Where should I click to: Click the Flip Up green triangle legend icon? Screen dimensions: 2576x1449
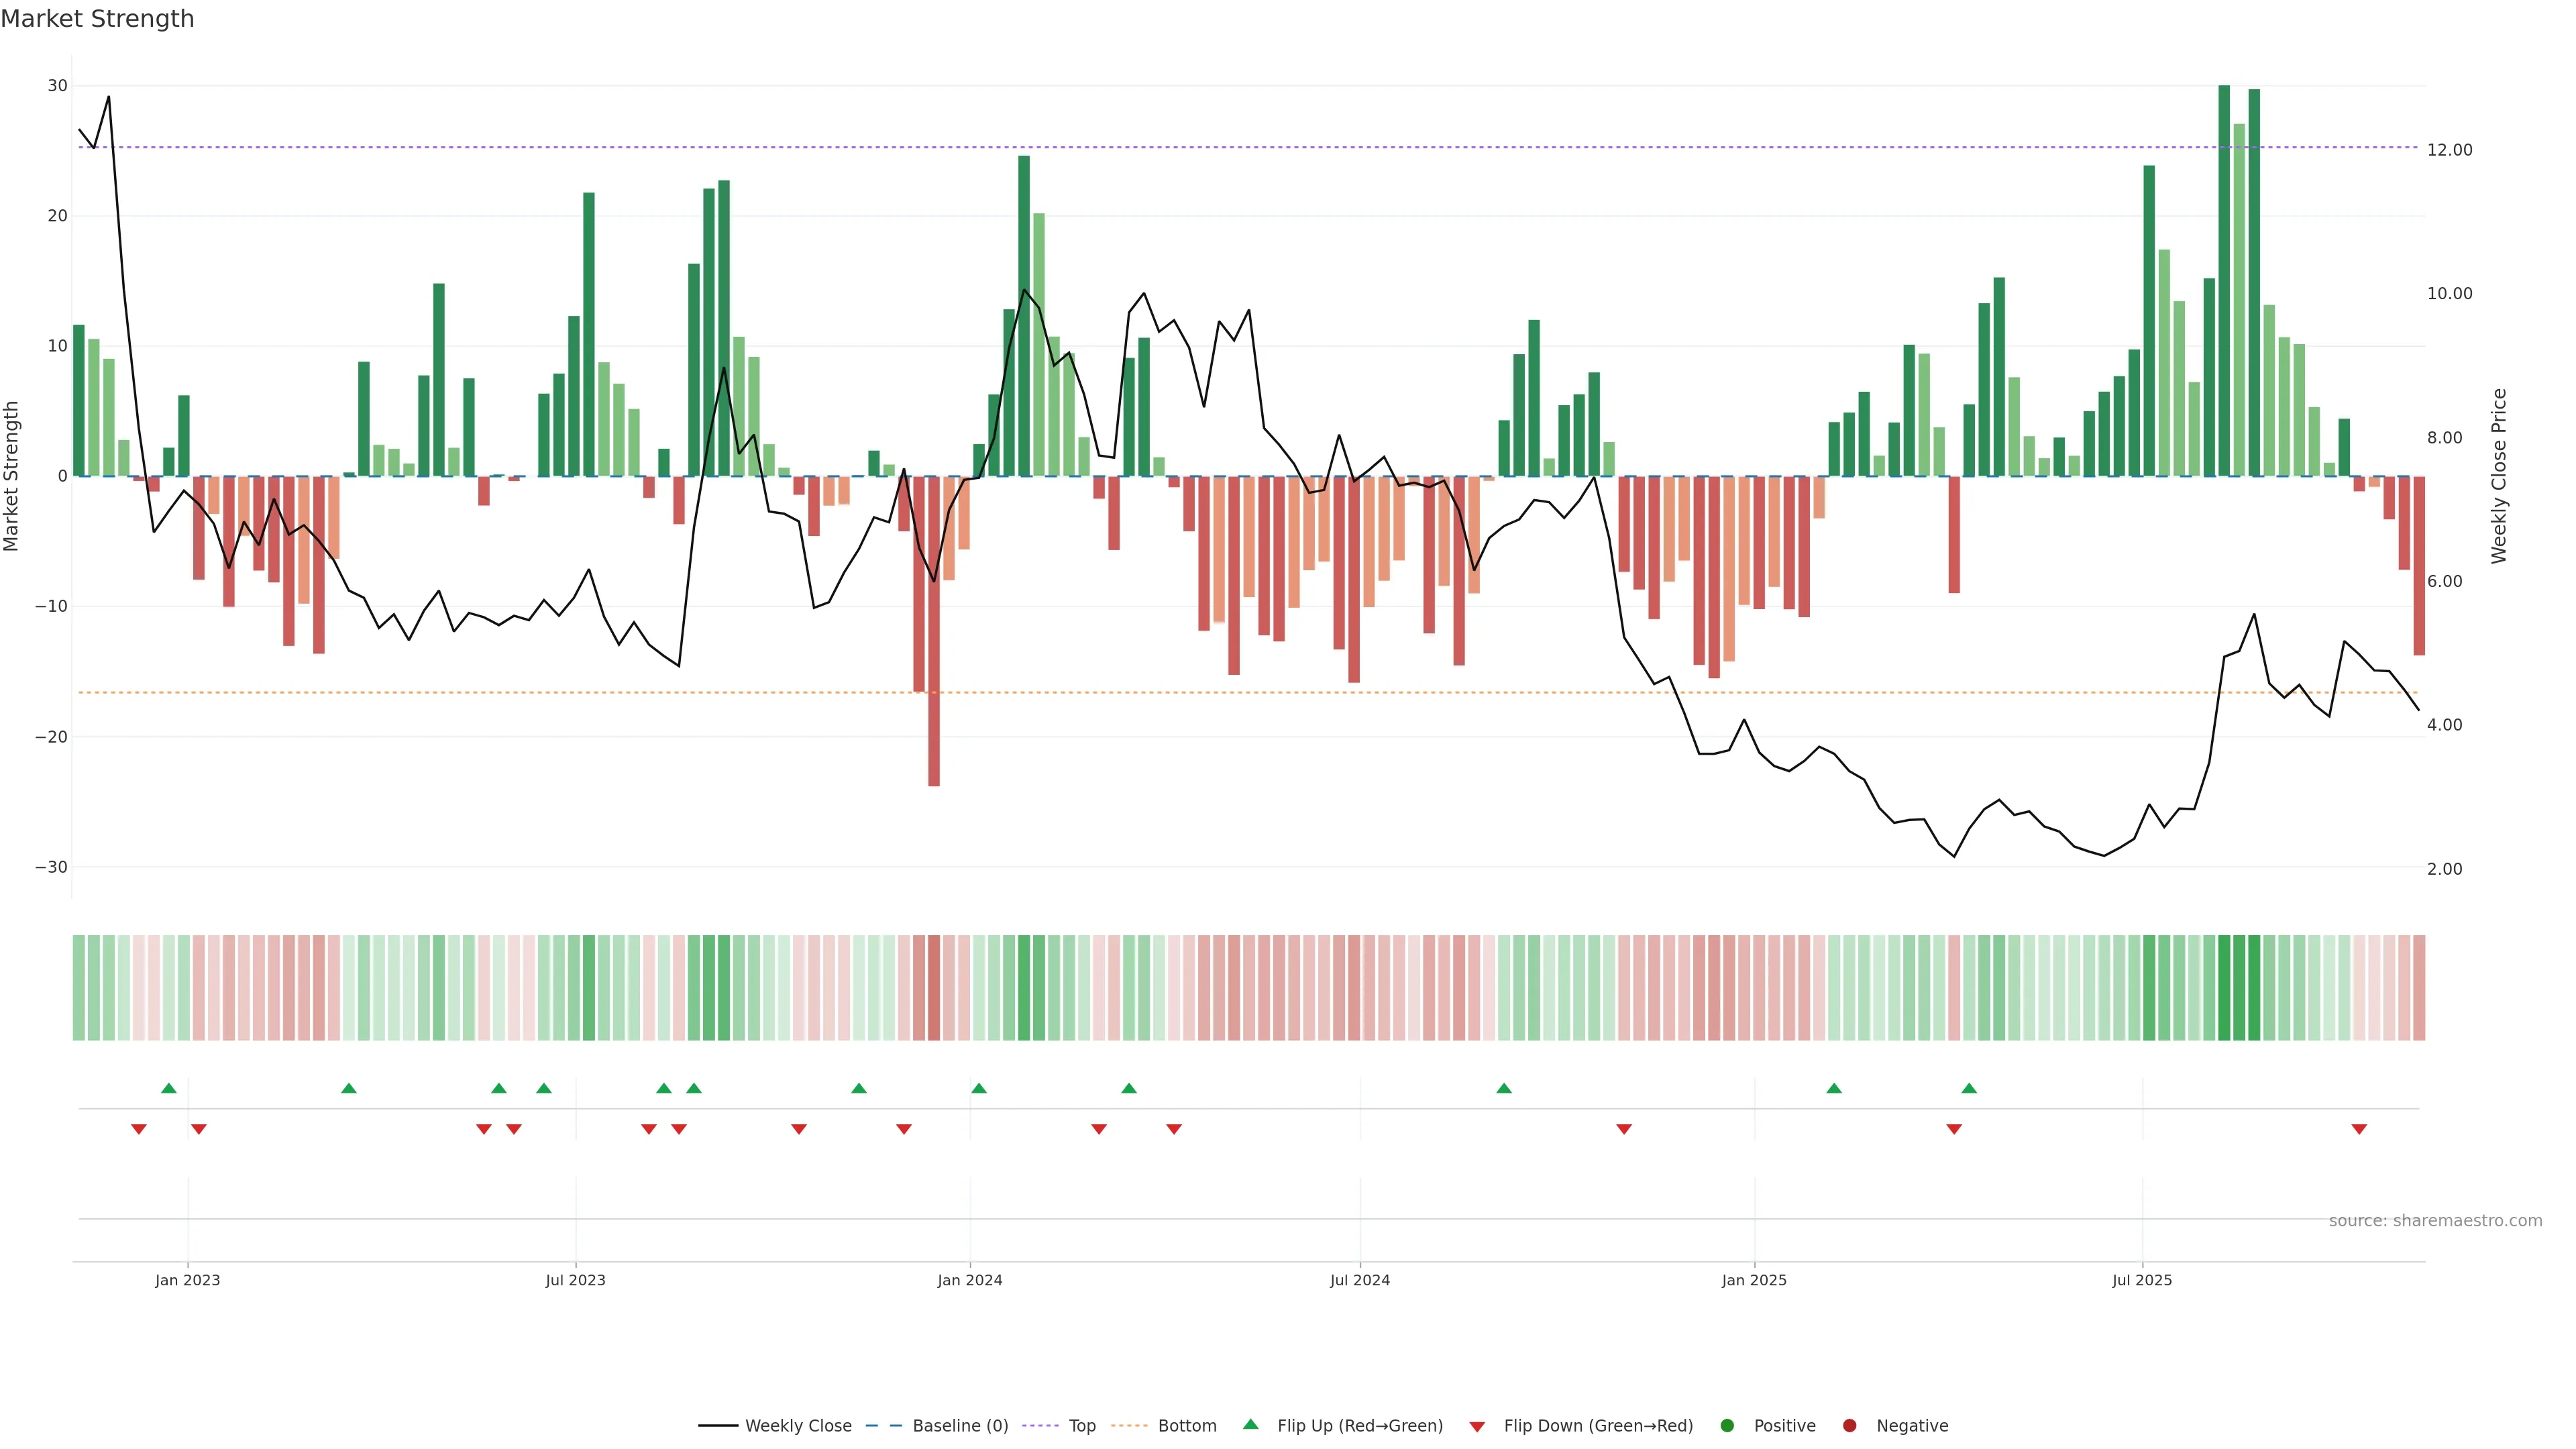[x=1250, y=1425]
